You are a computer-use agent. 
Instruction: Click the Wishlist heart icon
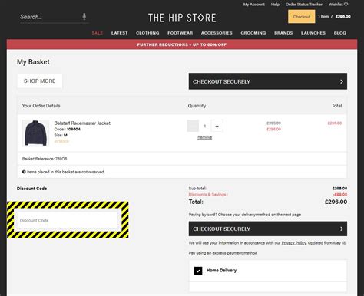346,5
